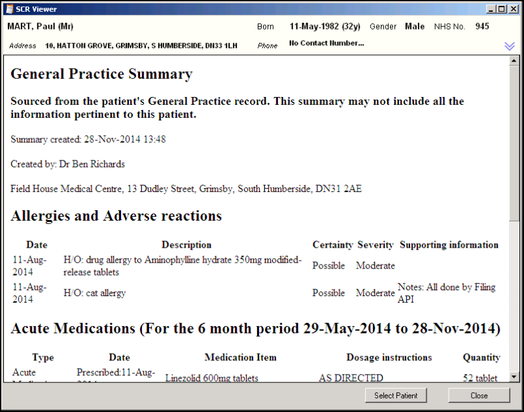Click the patient address in the banner

click(x=141, y=46)
